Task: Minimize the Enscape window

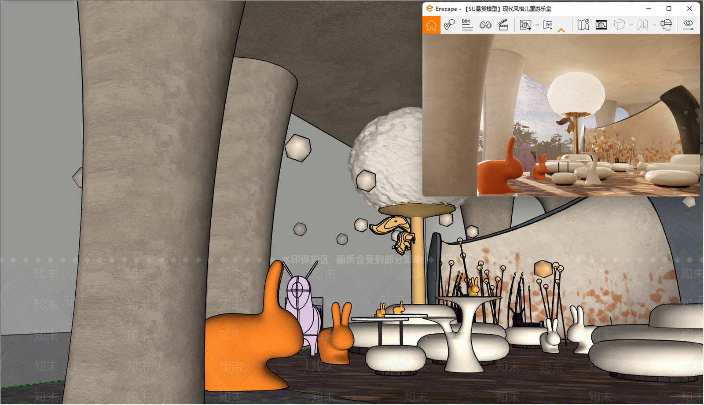Action: tap(649, 8)
